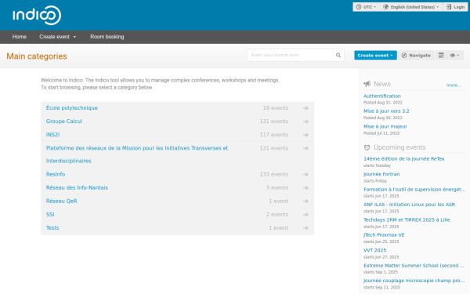The width and height of the screenshot is (470, 294).
Task: Open 14ème édition de la journée ReTex event
Action: 403,158
